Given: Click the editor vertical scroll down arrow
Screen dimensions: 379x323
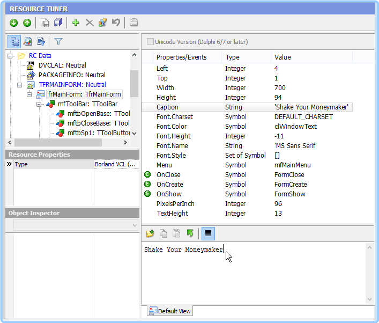Looking at the screenshot, I should point(369,299).
